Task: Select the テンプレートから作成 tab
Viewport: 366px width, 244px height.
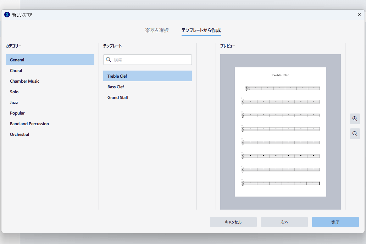Action: pyautogui.click(x=201, y=30)
